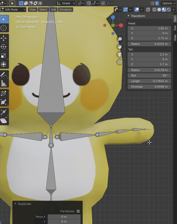
Task: Open object visibility eye dropdown
Action: coord(118,10)
